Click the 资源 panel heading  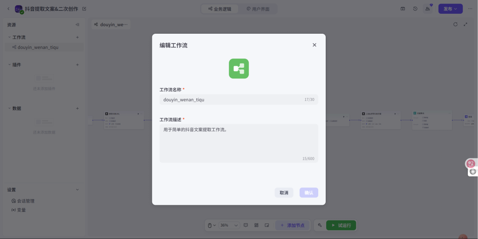(x=12, y=25)
